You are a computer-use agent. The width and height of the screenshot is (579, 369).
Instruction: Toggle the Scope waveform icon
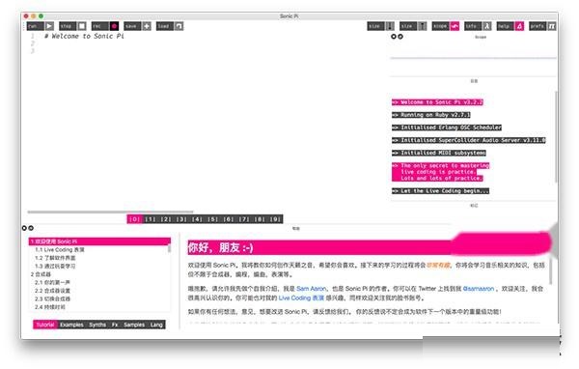455,26
